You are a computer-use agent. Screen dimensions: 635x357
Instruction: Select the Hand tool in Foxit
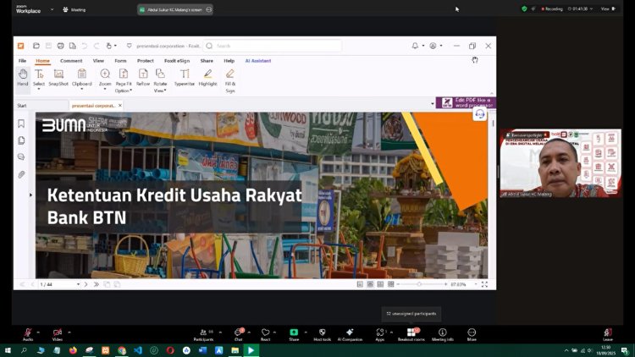[23, 76]
